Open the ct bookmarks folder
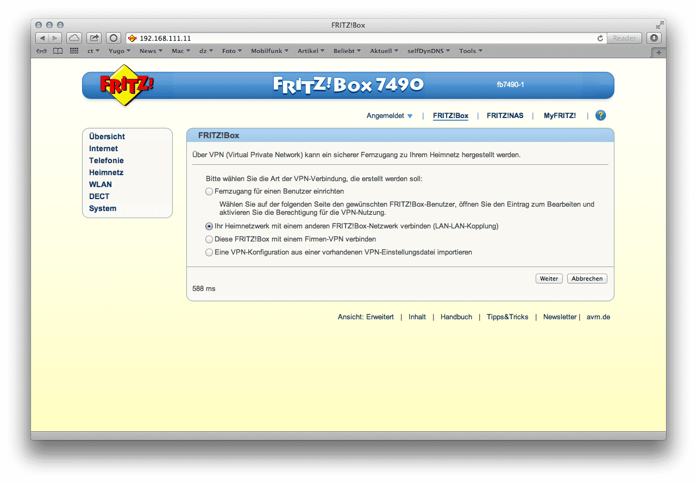The width and height of the screenshot is (697, 483). click(93, 51)
